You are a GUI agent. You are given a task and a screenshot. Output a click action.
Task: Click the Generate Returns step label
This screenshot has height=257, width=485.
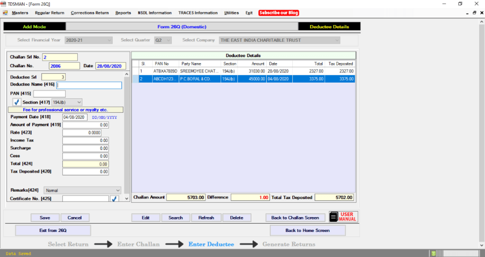coord(289,244)
